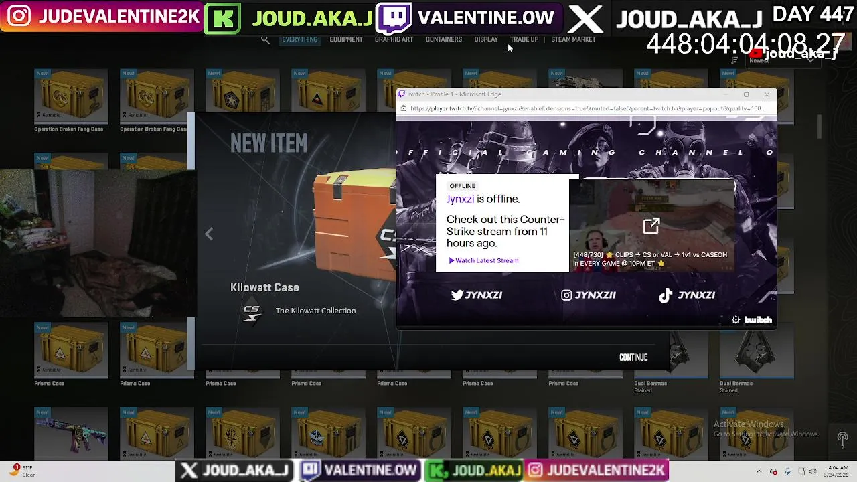Click the Kilowatt Case image

[355, 226]
